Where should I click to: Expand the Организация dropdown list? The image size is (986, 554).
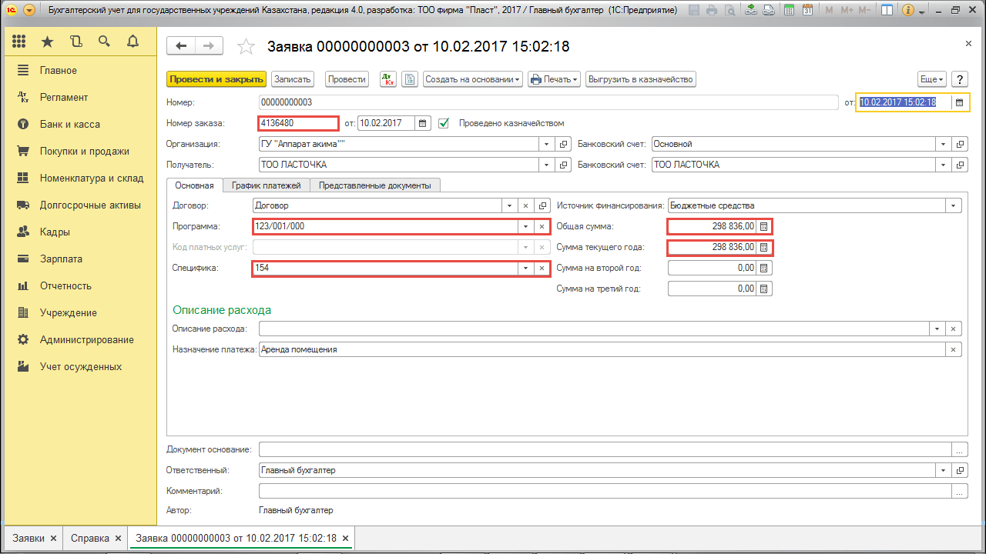[547, 144]
